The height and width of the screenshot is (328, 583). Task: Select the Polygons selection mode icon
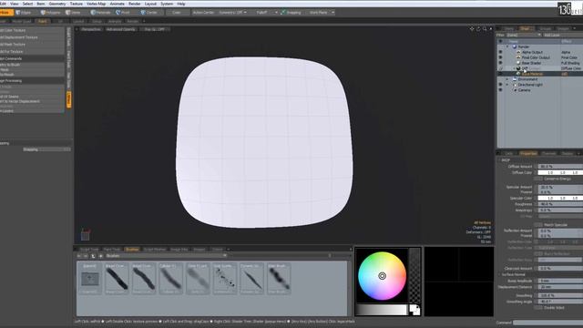click(43, 12)
